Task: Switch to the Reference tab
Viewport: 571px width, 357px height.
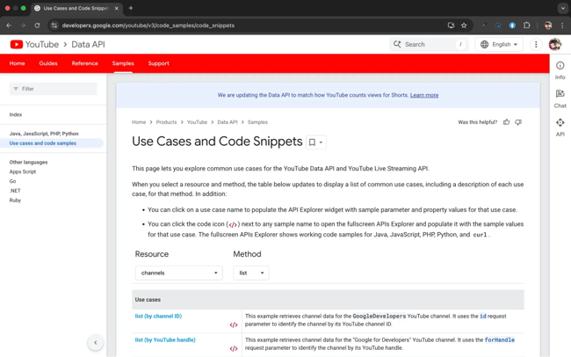Action: tap(84, 63)
